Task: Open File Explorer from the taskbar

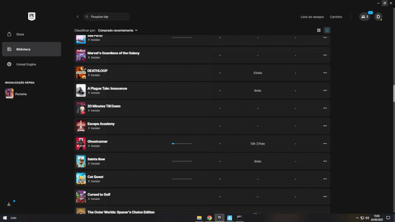Action: tap(199, 218)
